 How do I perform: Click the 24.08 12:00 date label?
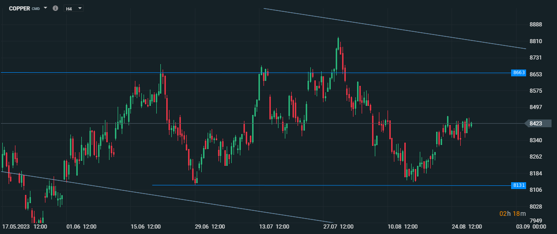467,226
